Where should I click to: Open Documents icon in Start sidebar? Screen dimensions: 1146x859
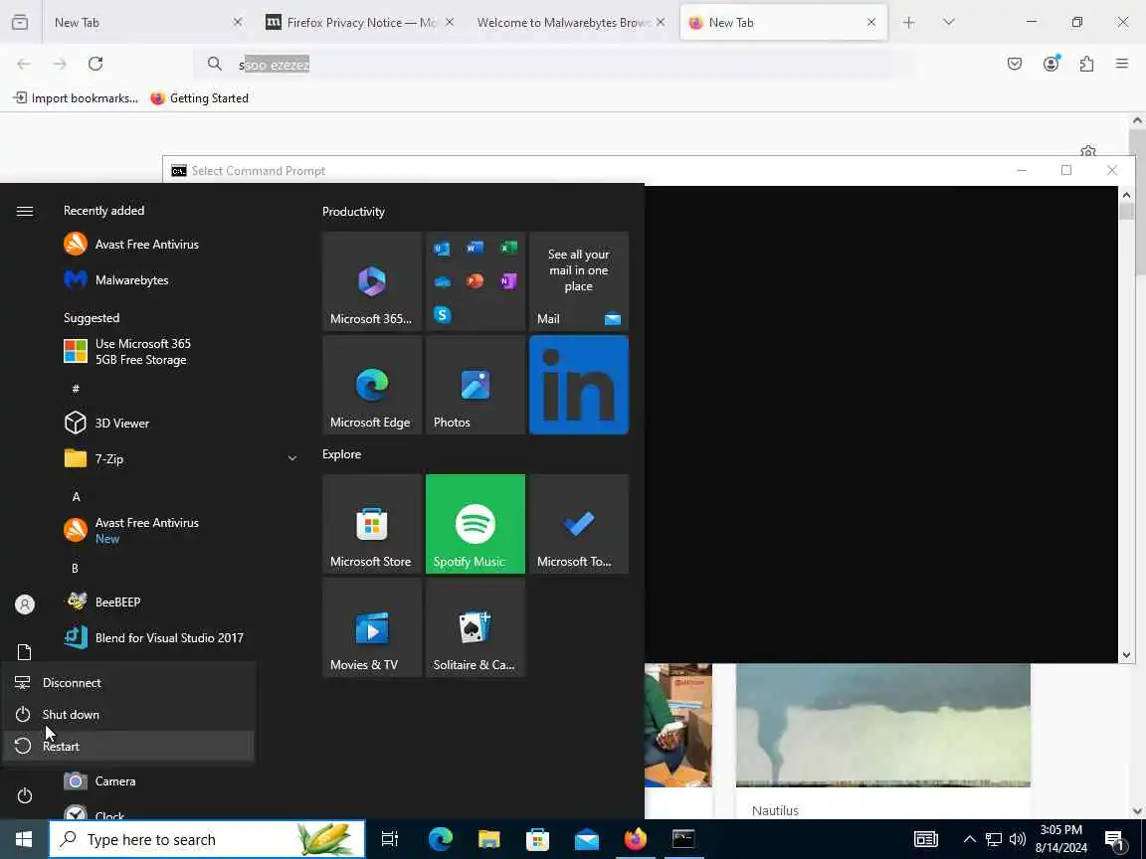[24, 651]
